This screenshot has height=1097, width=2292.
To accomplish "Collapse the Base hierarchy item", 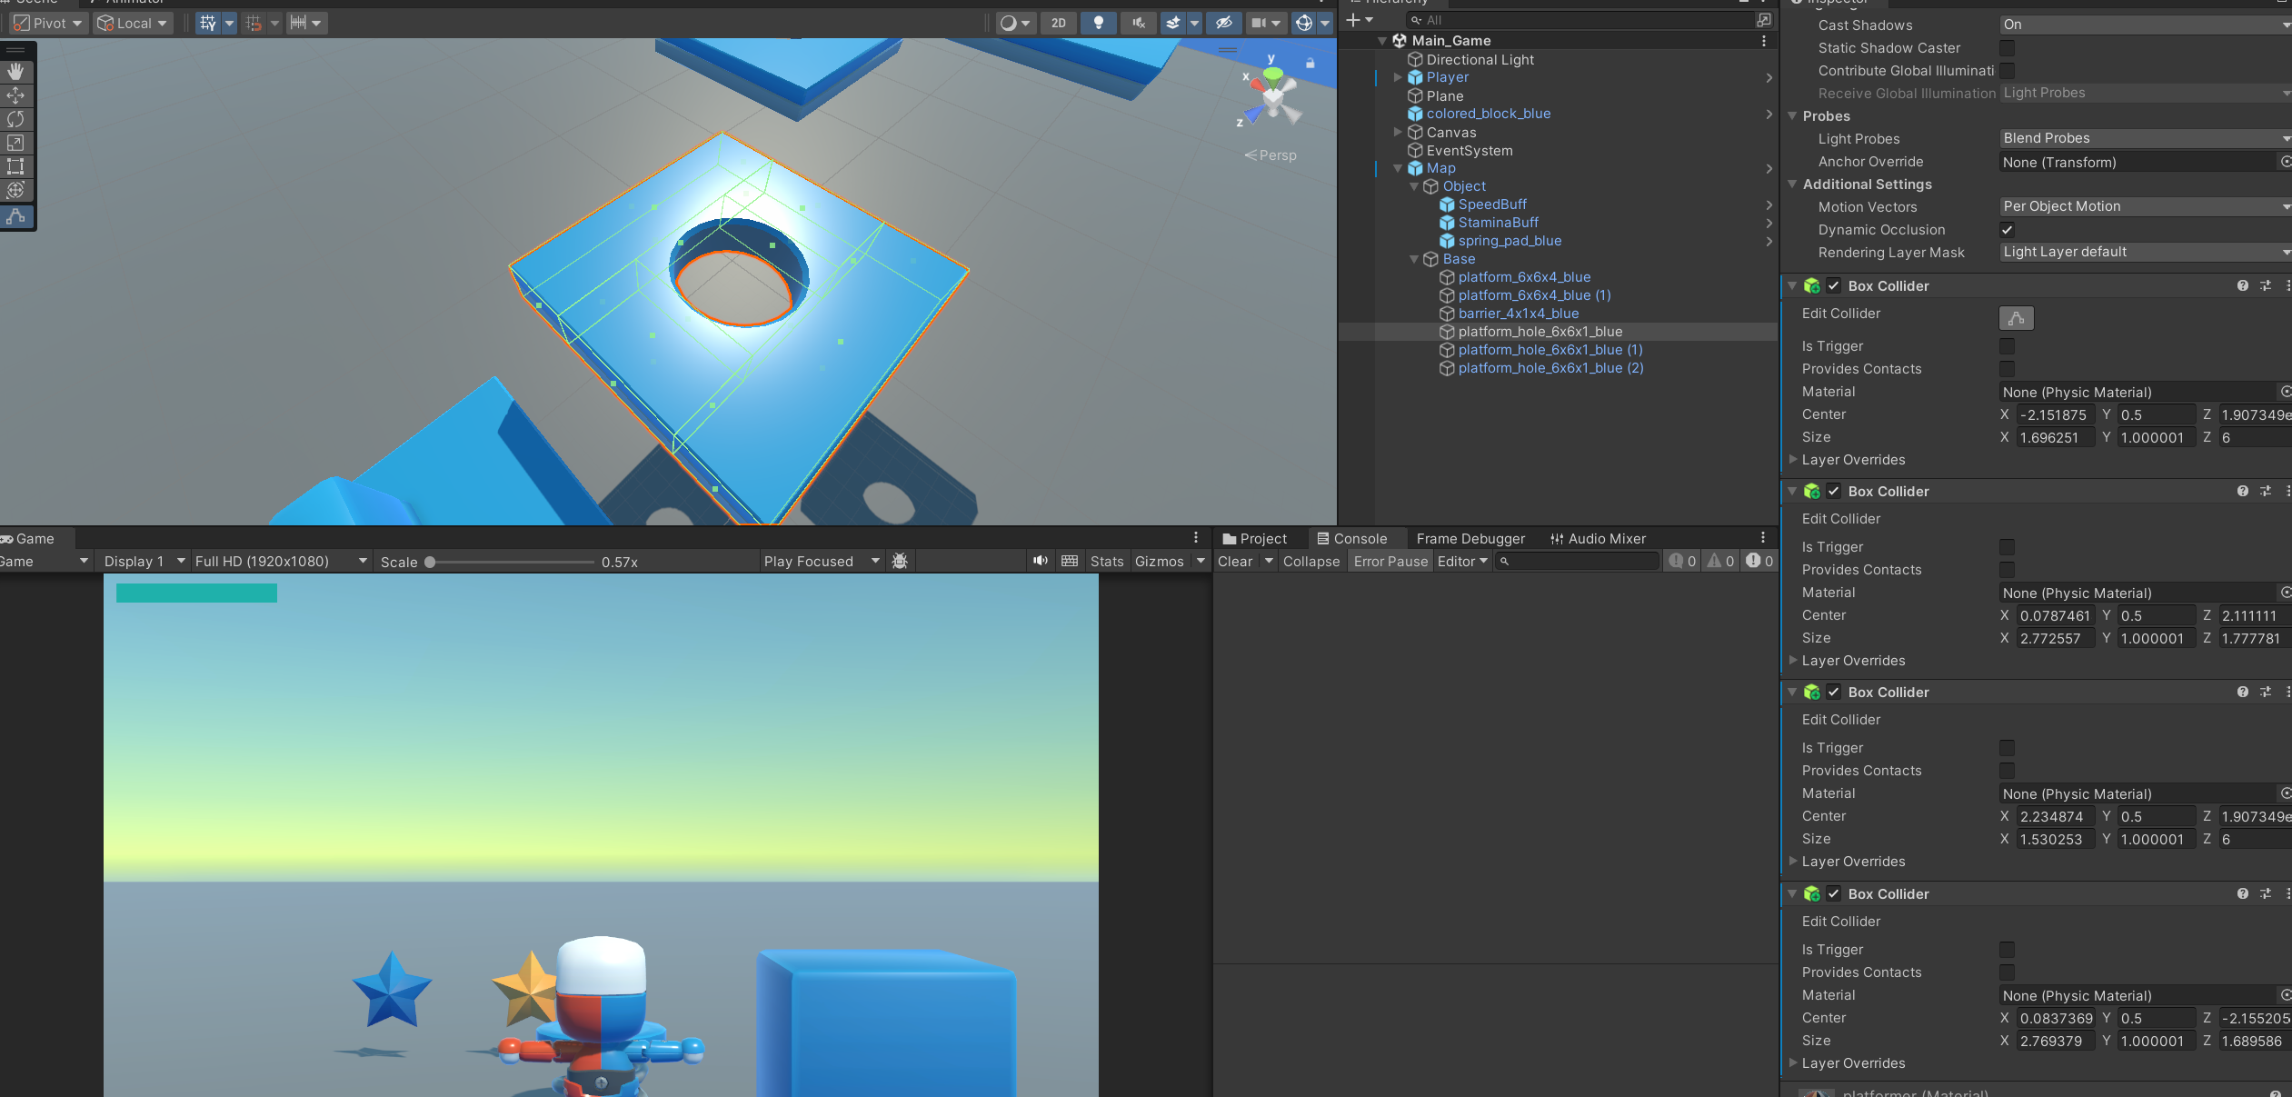I will pyautogui.click(x=1414, y=259).
